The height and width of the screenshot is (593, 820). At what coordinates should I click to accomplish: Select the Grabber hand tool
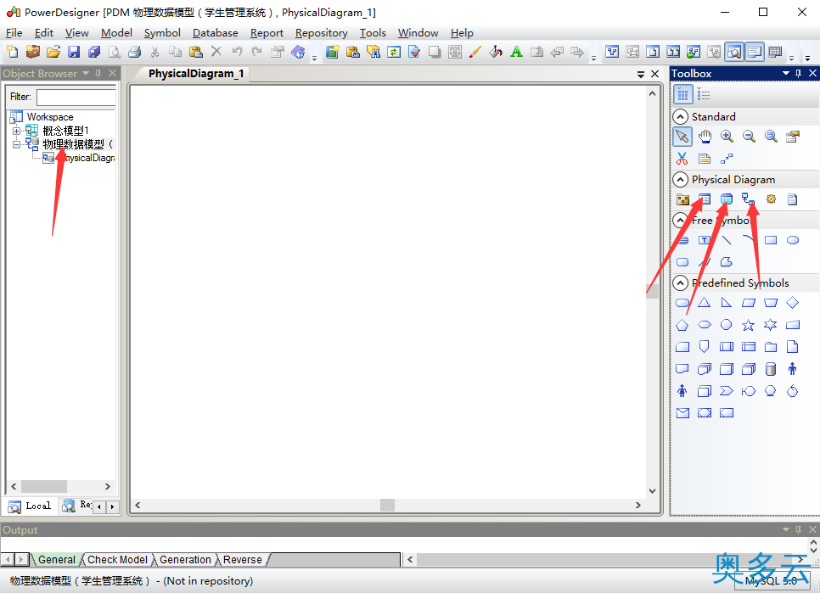pos(705,137)
